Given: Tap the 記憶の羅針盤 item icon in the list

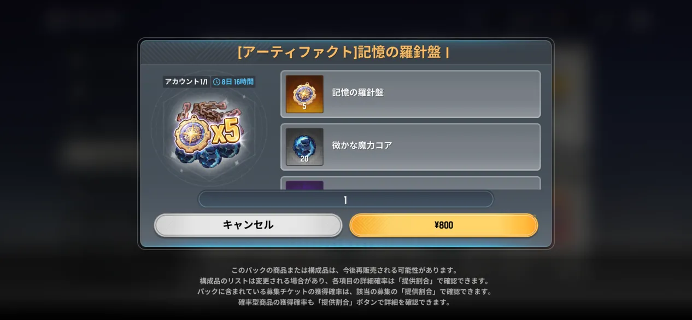Looking at the screenshot, I should click(304, 94).
